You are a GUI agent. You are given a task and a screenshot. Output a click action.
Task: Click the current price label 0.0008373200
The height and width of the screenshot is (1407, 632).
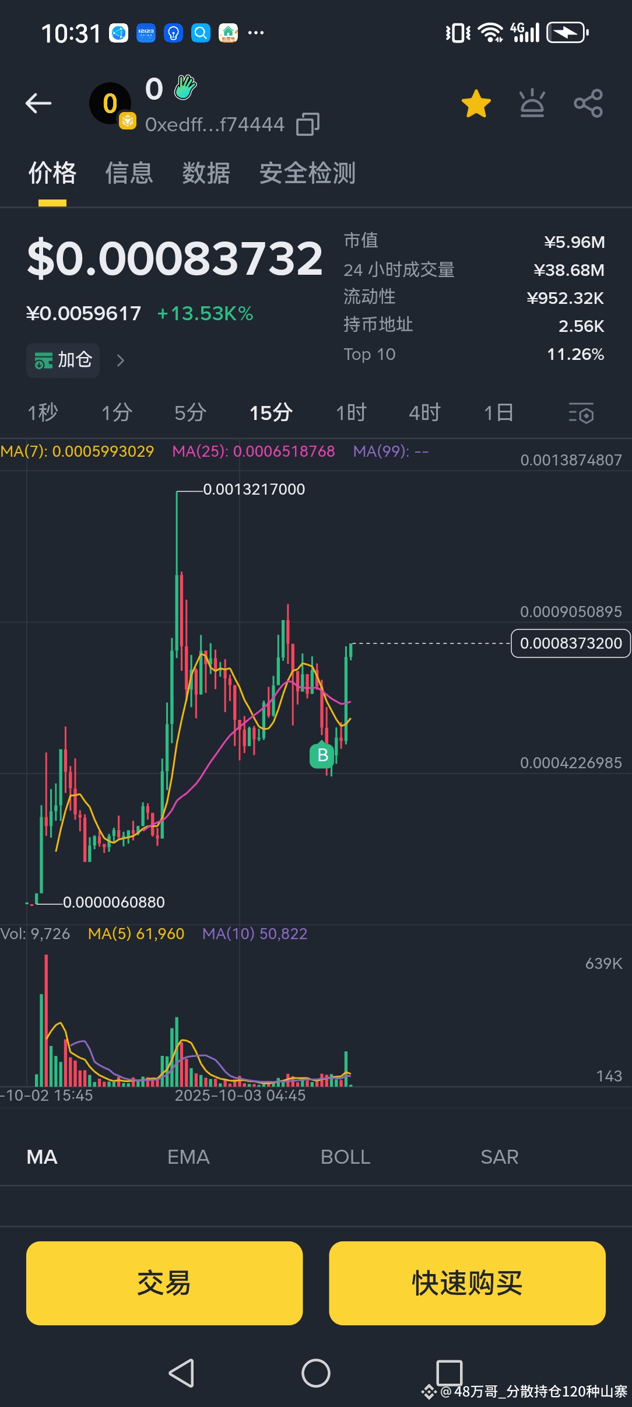click(x=571, y=643)
